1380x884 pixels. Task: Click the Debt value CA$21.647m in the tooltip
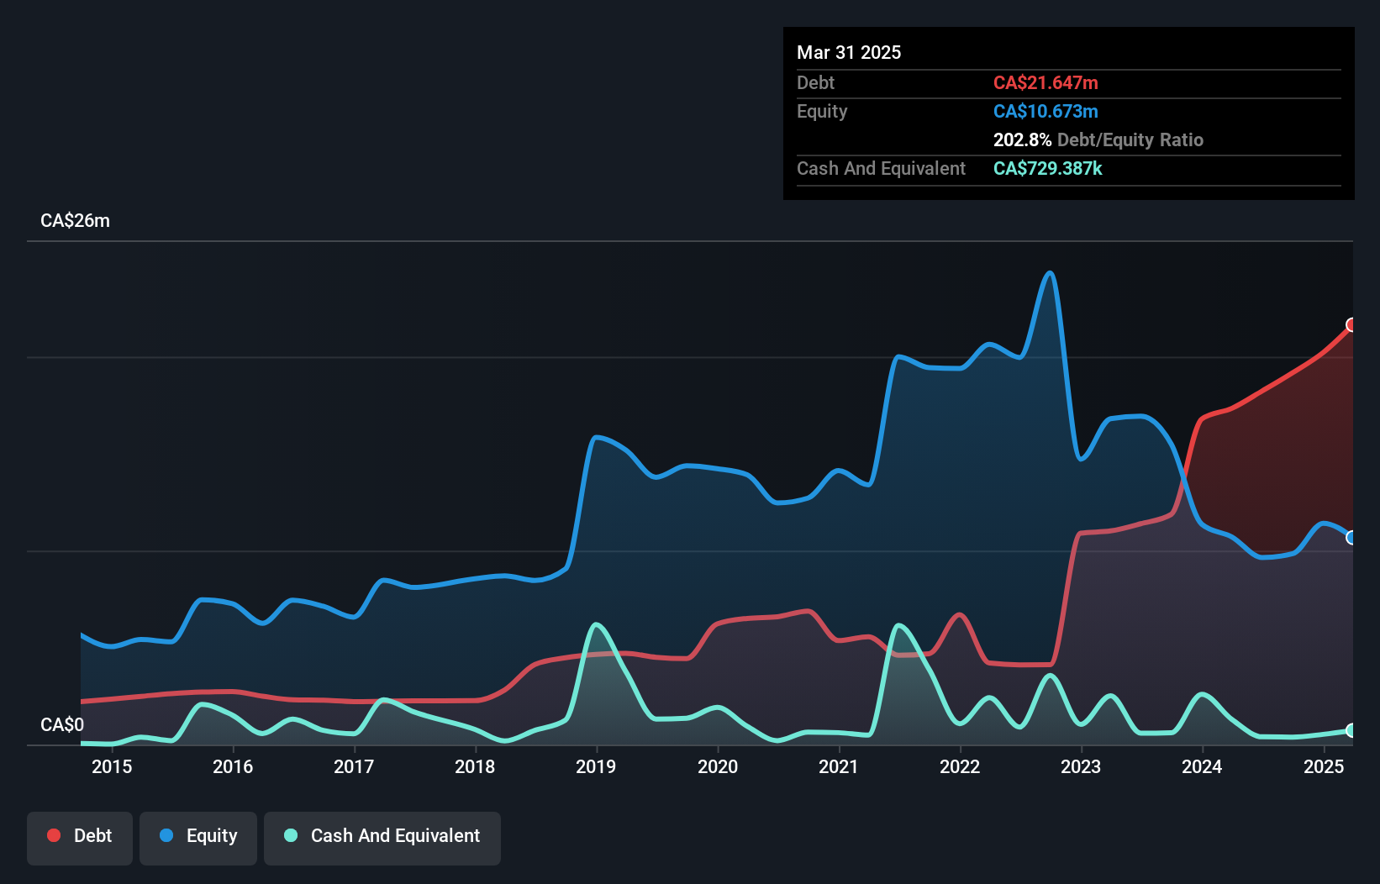[x=1046, y=83]
